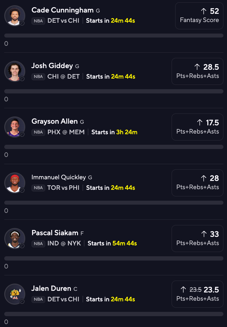Click clock badge on Grayson Allen's avatar
This screenshot has height=327, width=227.
click(22, 134)
